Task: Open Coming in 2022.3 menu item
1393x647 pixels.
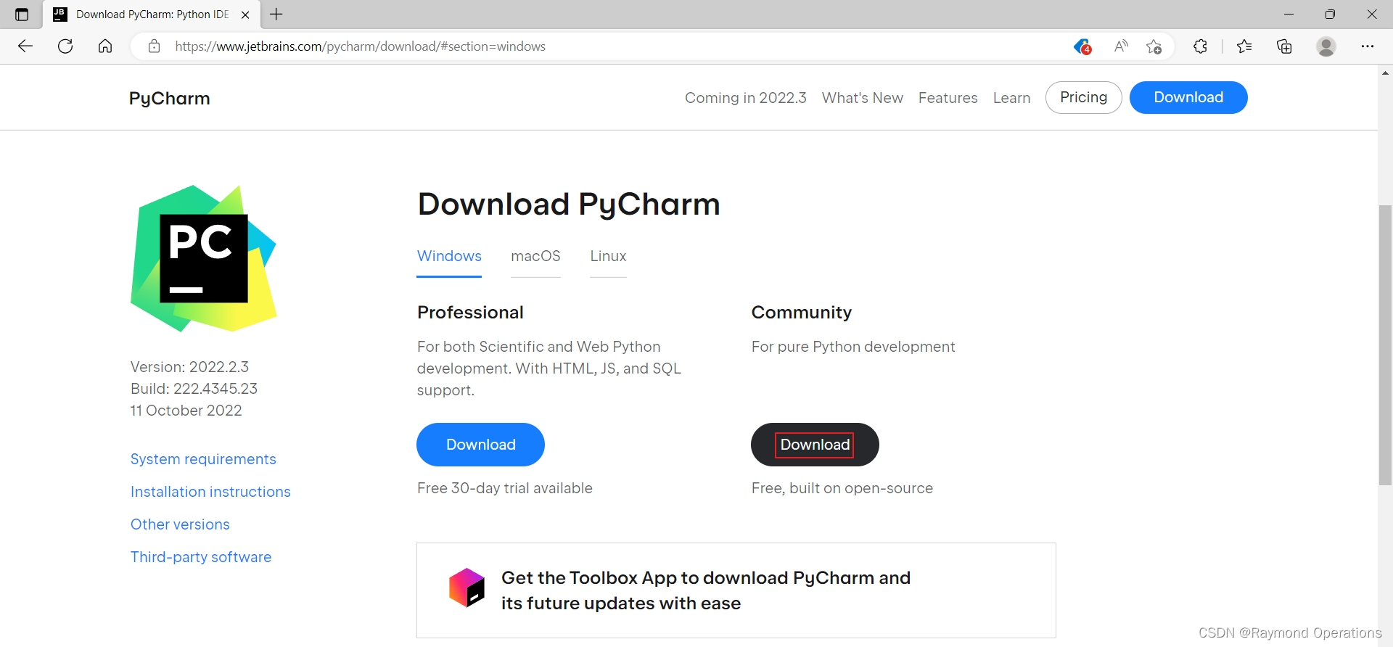Action: (x=746, y=98)
